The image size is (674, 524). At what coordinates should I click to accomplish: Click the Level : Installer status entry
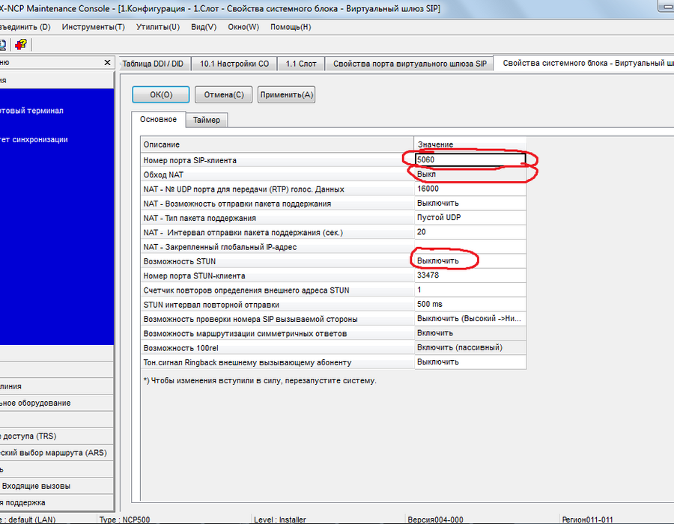pyautogui.click(x=280, y=520)
